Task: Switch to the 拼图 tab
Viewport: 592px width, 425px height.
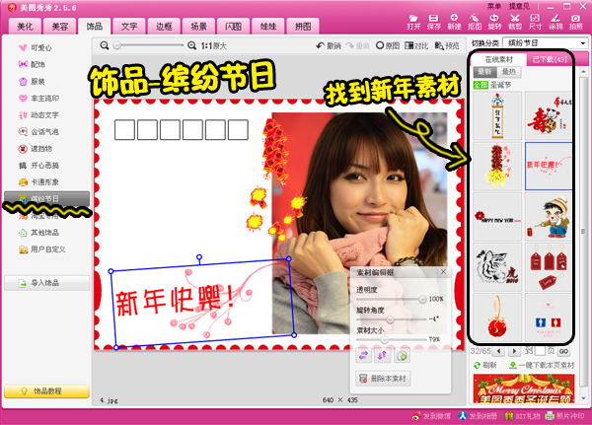Action: tap(303, 26)
